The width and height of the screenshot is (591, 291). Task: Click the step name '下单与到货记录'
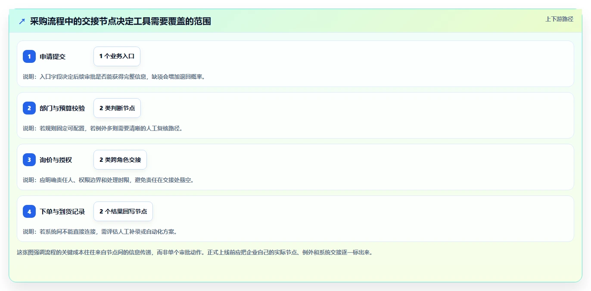click(62, 211)
